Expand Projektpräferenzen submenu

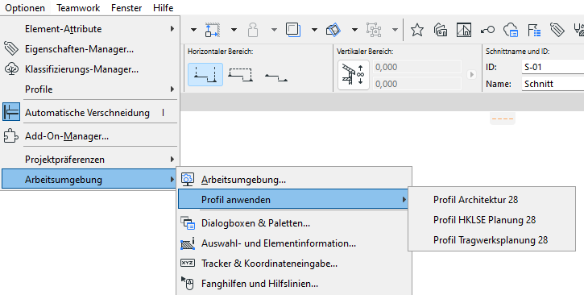click(x=89, y=160)
